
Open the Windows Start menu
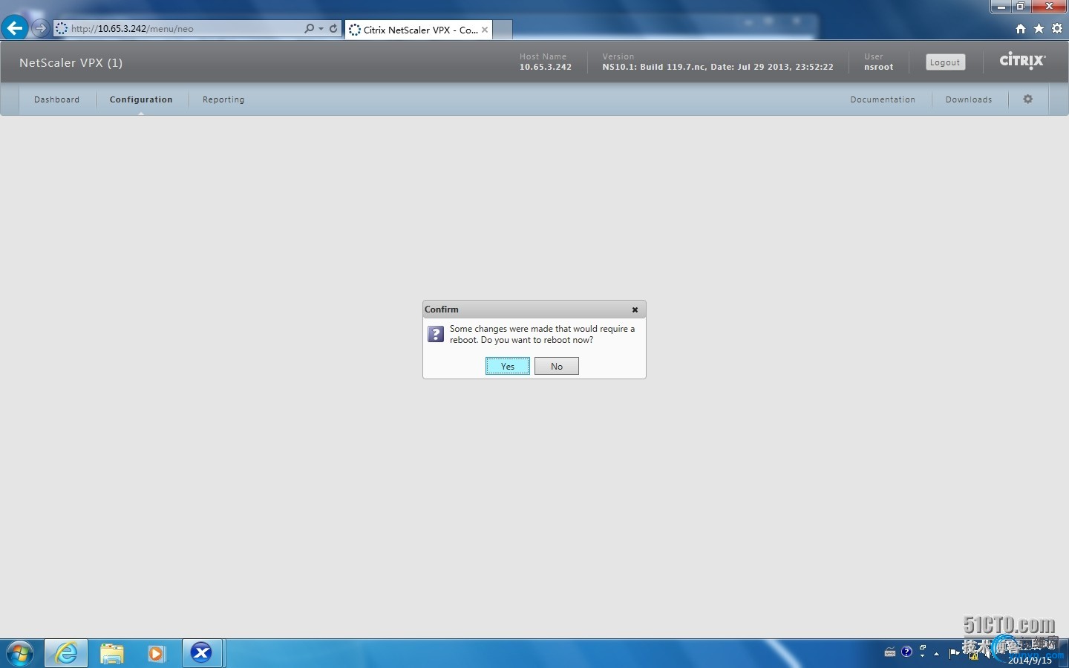[x=20, y=653]
